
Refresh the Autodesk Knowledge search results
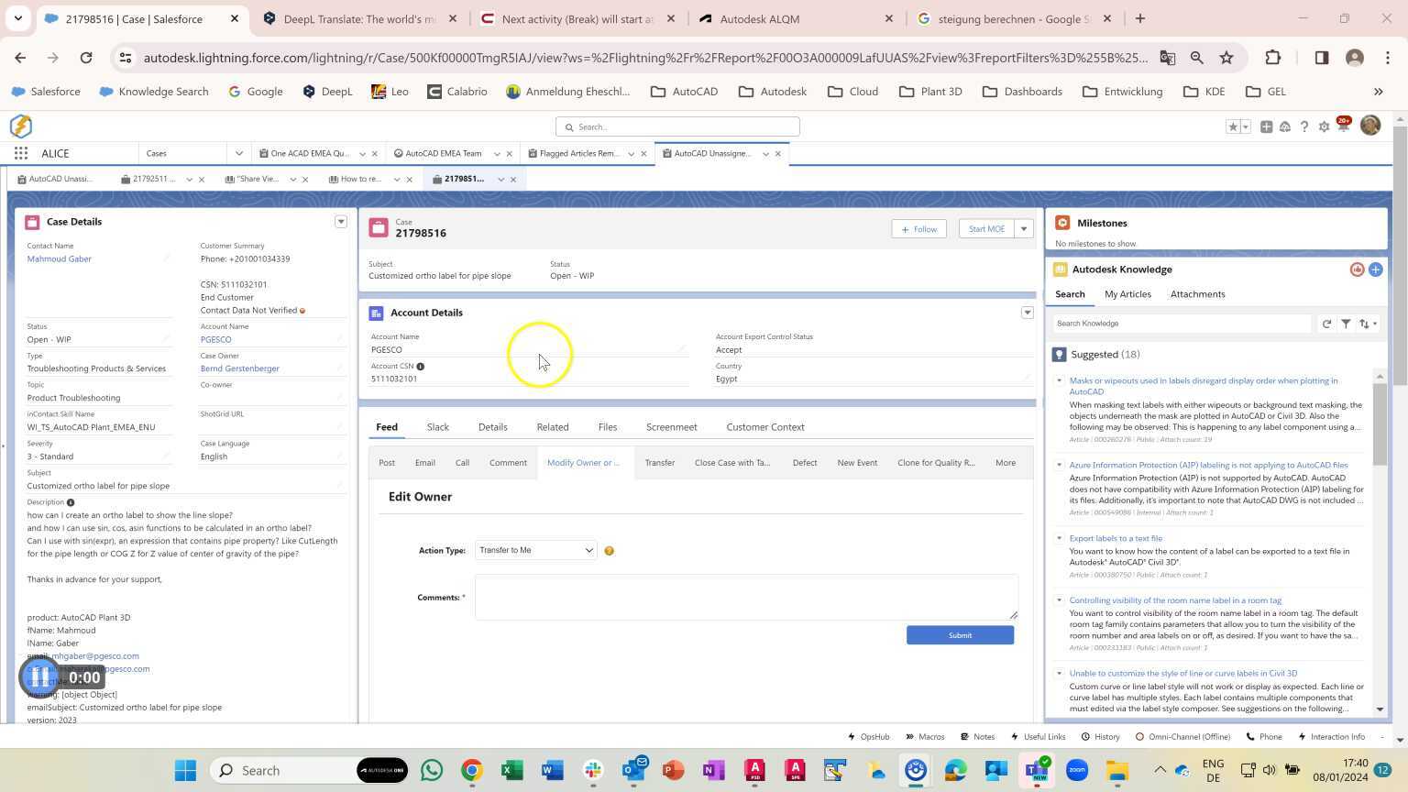pos(1326,324)
